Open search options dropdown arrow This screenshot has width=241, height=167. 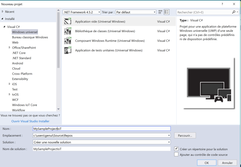238,12
